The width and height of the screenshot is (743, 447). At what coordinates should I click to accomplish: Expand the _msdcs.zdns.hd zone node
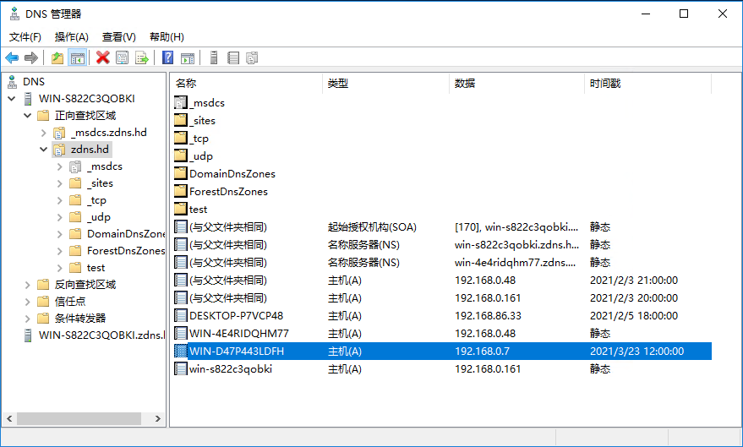click(44, 133)
